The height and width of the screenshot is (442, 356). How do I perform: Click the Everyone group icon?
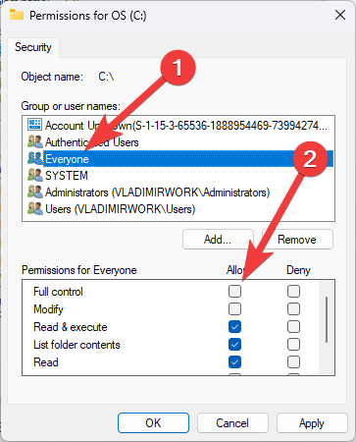click(x=35, y=158)
